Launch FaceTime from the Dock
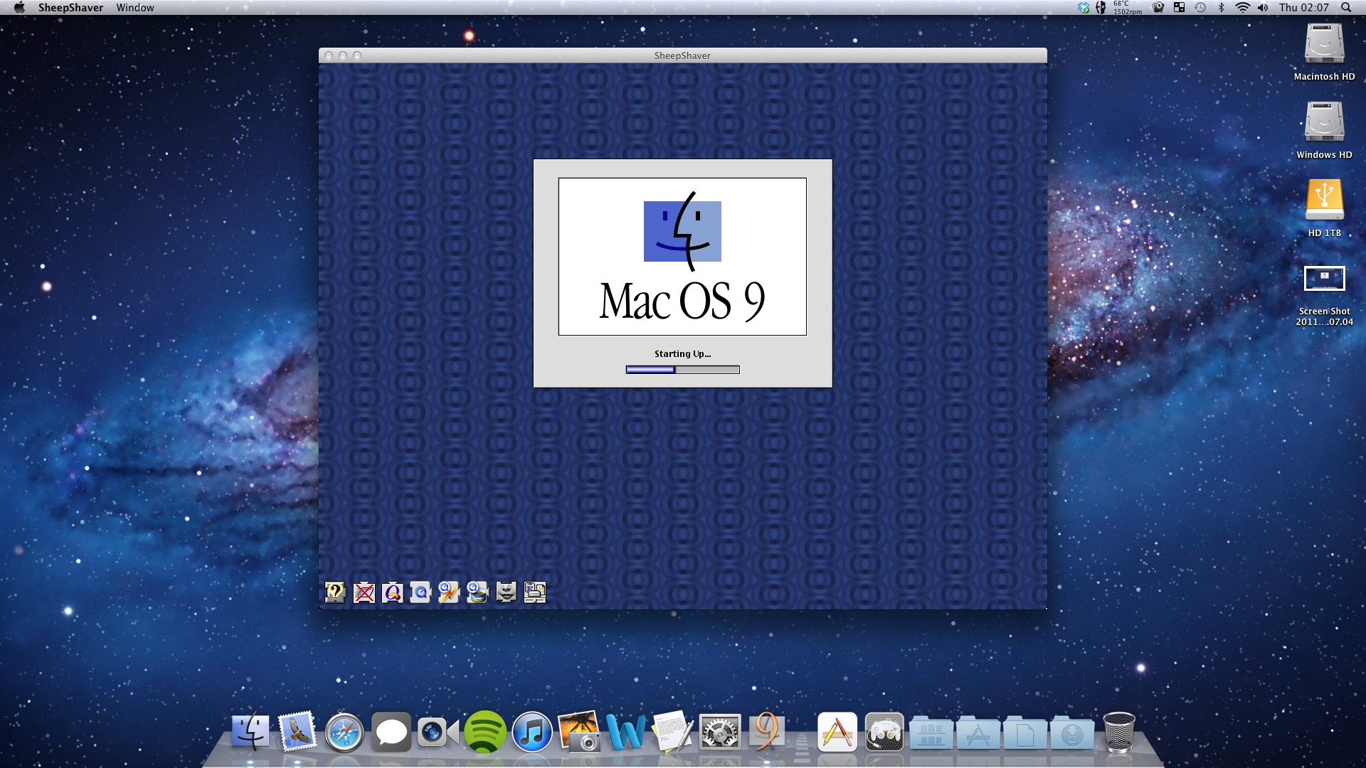 [437, 732]
